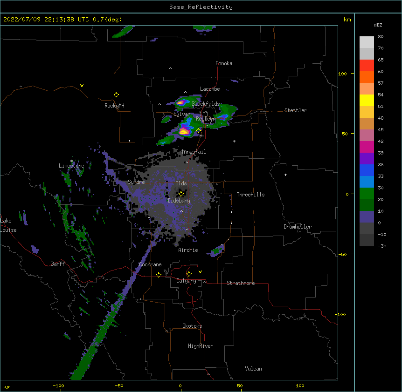This screenshot has width=402, height=392.
Task: Click the RedDeer city label
Action: [x=206, y=119]
